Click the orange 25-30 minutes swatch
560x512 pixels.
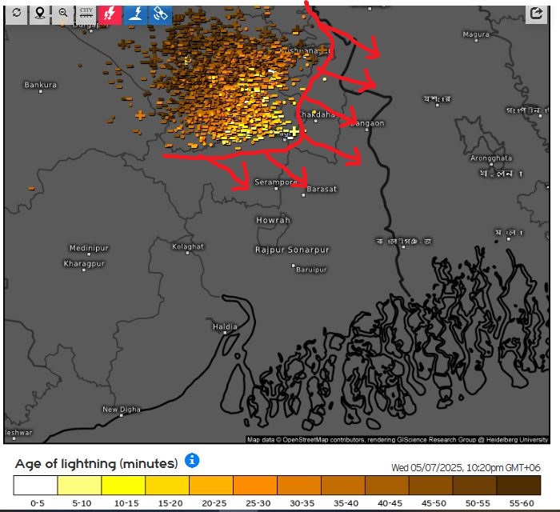pos(255,486)
